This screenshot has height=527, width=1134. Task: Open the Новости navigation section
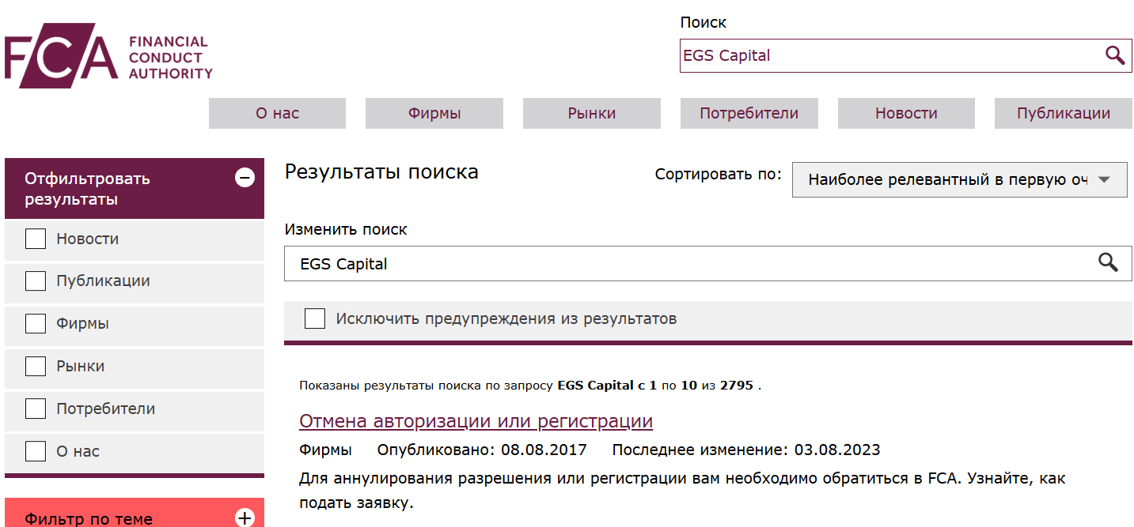(x=905, y=113)
